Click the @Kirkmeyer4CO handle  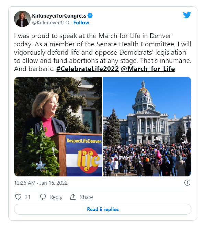(x=51, y=23)
